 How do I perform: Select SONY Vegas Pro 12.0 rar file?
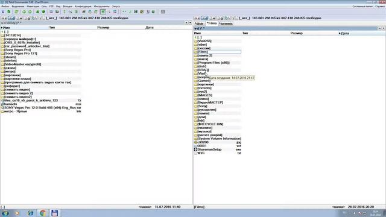pyautogui.click(x=40, y=108)
